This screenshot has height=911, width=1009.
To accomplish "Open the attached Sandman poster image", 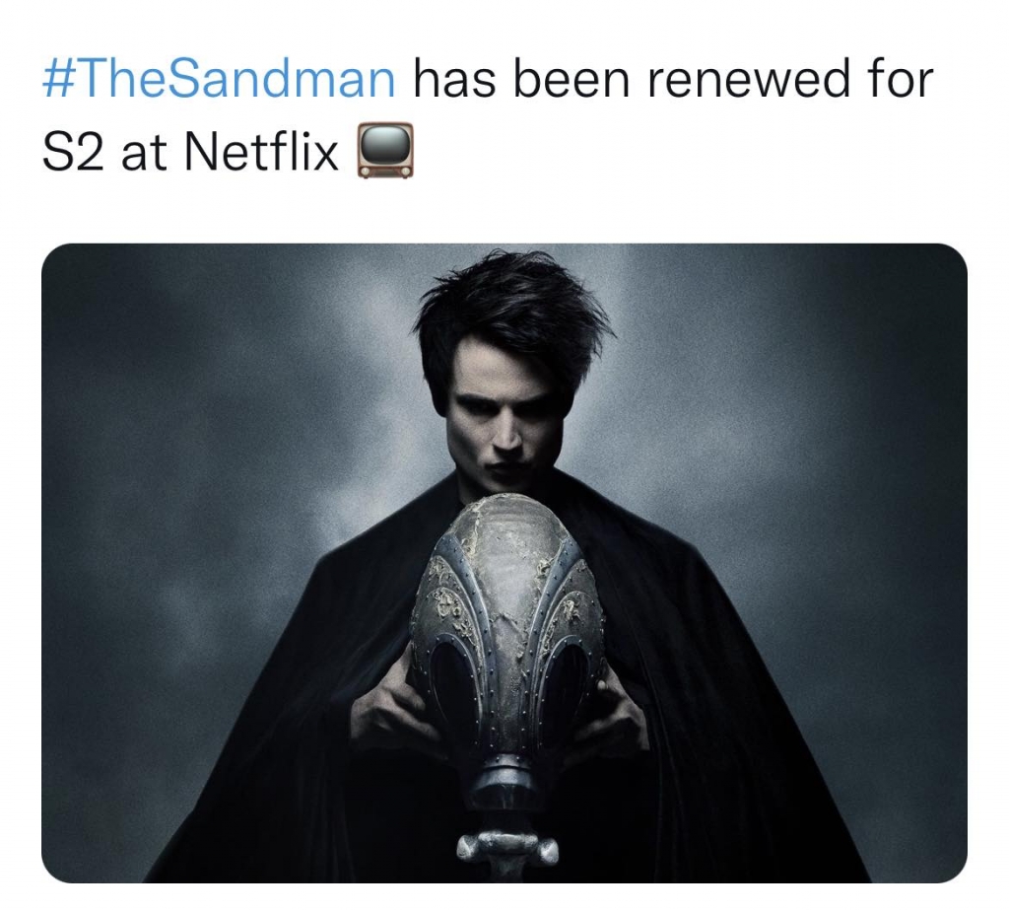I will [x=504, y=562].
